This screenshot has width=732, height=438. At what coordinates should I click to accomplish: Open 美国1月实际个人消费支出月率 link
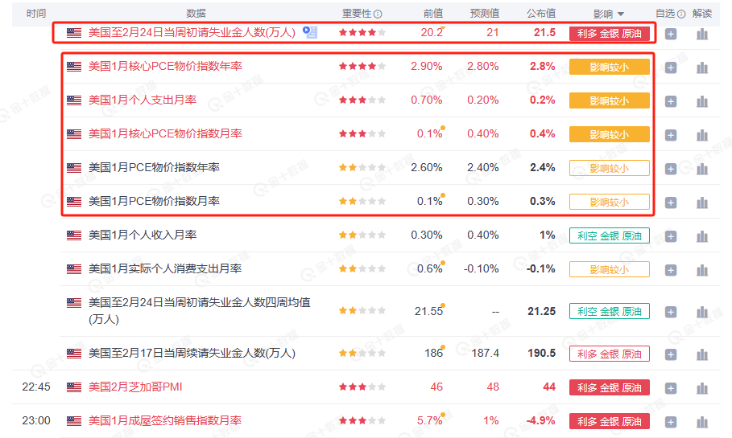click(x=165, y=268)
